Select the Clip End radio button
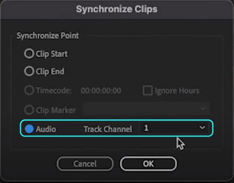234x183 pixels. tap(29, 71)
